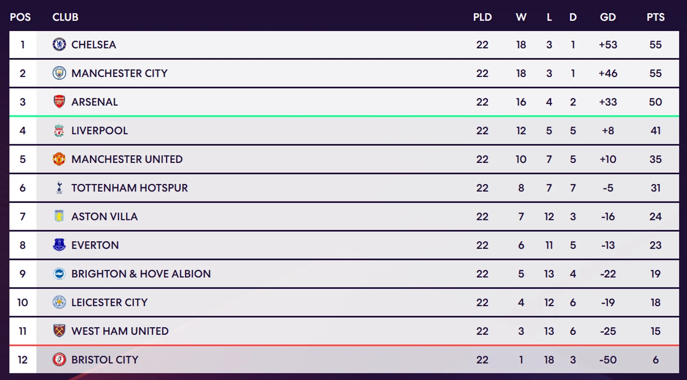Viewport: 687px width, 380px height.
Task: Click the Chelsea club crest icon
Action: pos(59,45)
